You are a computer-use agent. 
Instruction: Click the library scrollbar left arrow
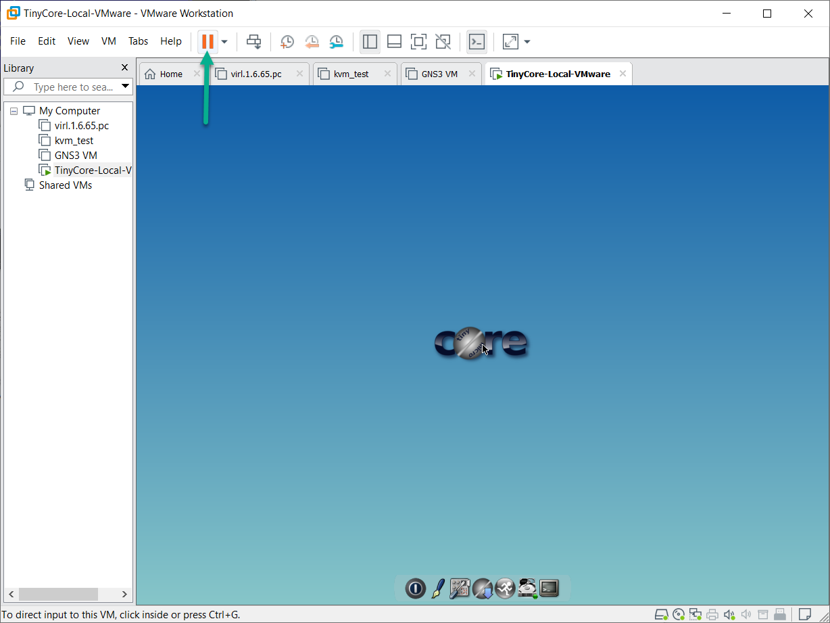pos(11,594)
